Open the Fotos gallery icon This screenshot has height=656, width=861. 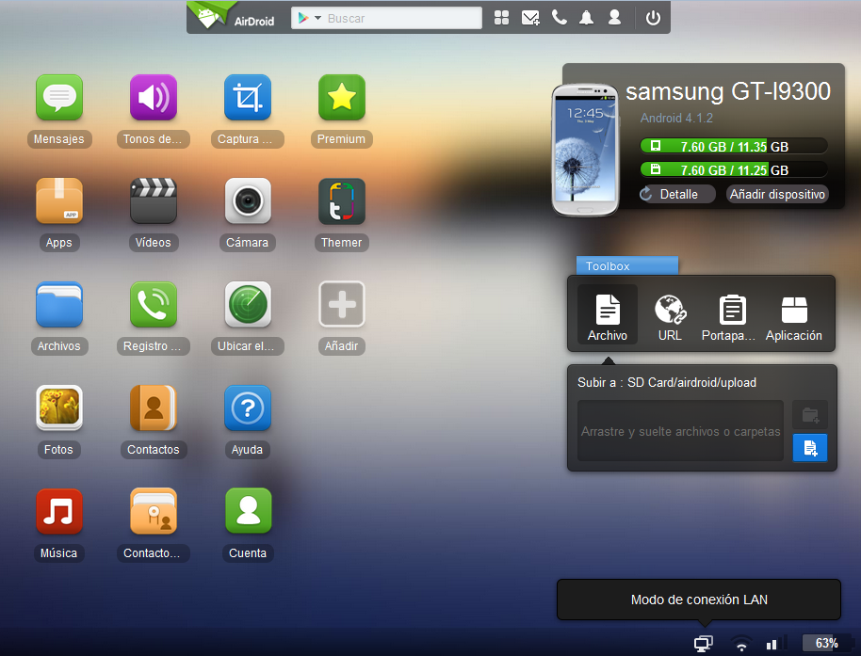coord(59,408)
